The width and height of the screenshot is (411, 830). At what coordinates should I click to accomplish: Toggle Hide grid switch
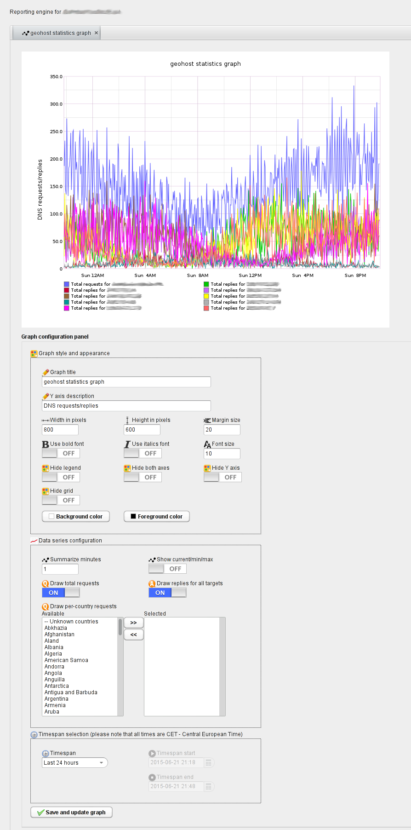(x=61, y=500)
